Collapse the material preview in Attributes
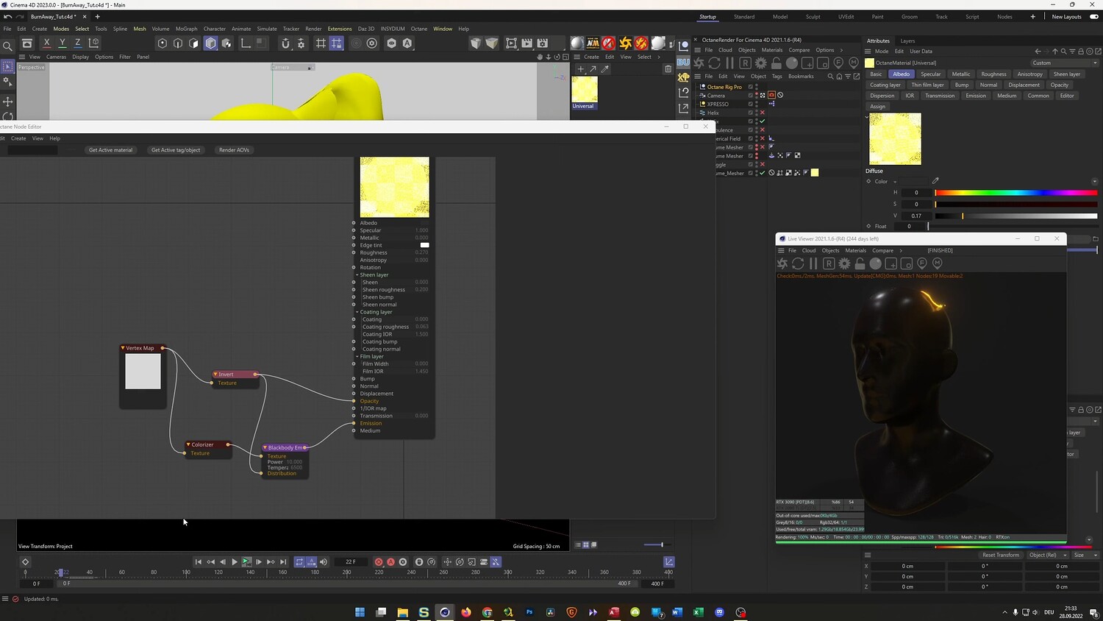This screenshot has height=621, width=1103. tap(867, 116)
